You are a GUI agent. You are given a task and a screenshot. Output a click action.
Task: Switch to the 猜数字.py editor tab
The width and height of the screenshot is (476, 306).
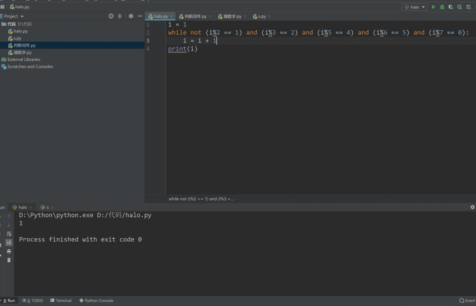[x=232, y=16]
